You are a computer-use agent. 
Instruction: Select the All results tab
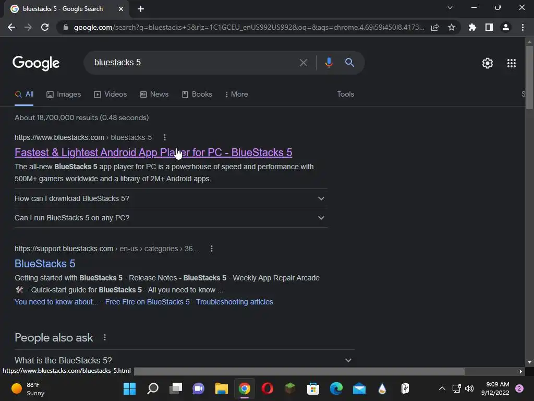[x=24, y=94]
